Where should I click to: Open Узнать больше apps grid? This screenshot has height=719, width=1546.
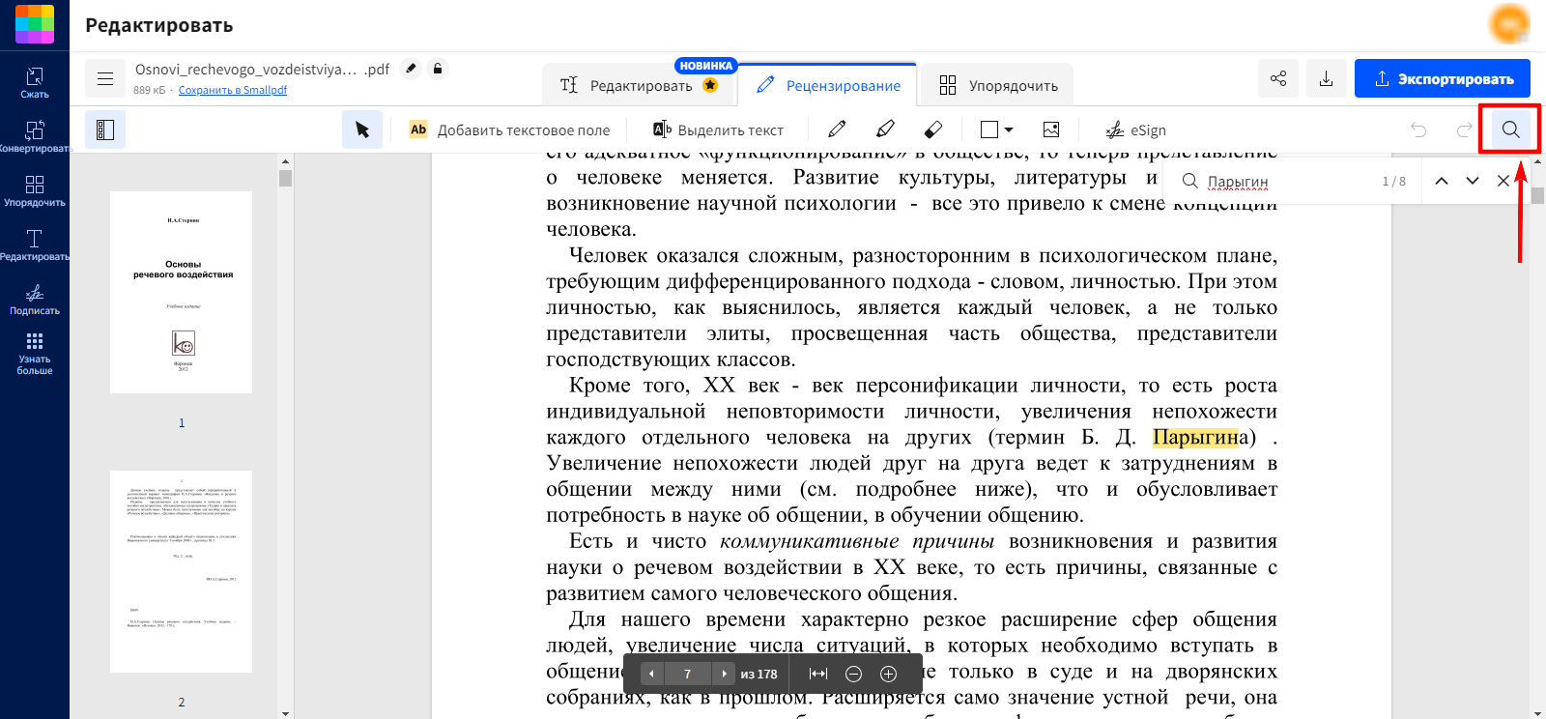(x=35, y=354)
